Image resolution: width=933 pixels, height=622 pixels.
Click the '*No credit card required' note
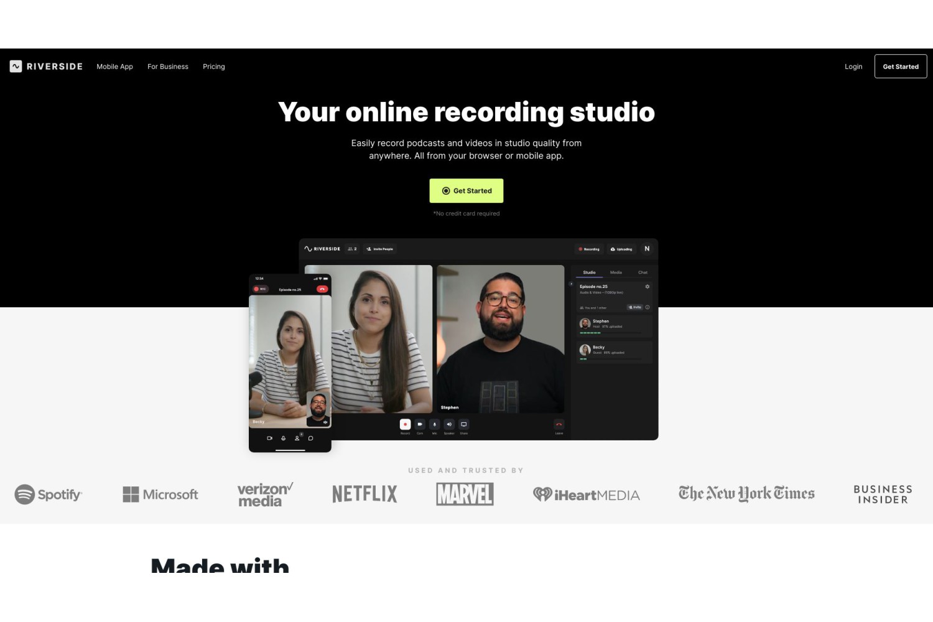click(466, 213)
